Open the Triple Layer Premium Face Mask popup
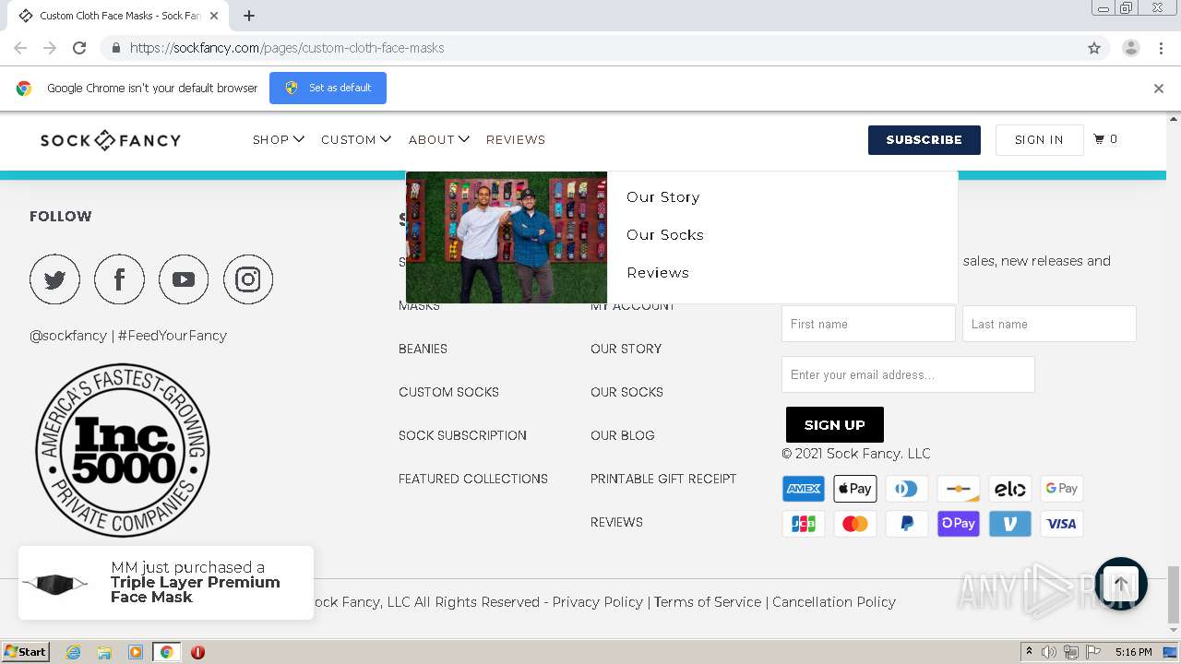The width and height of the screenshot is (1181, 664). (x=166, y=583)
